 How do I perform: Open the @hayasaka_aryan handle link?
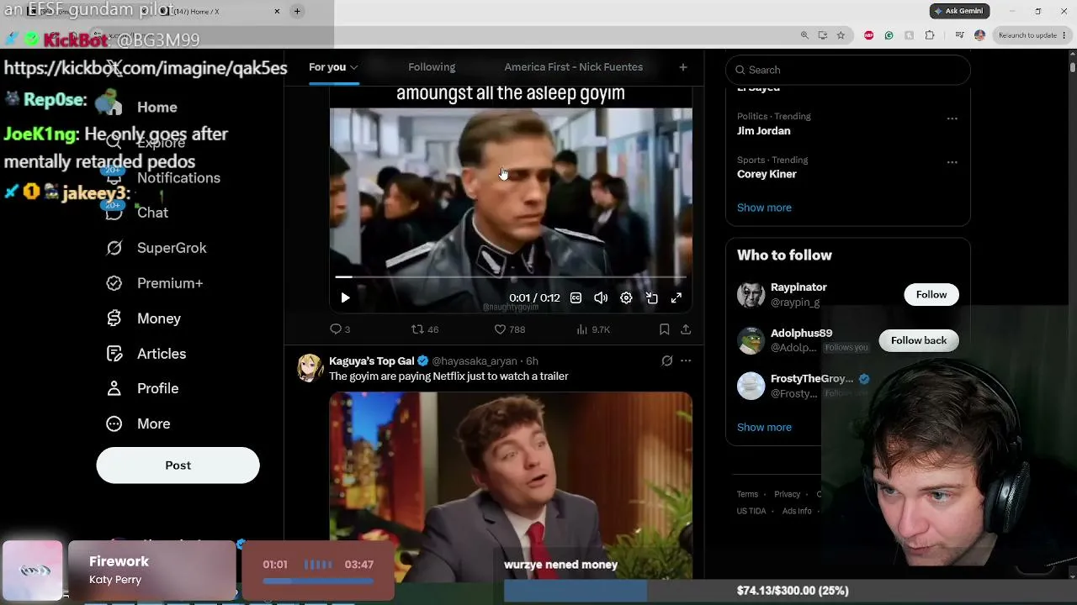(475, 361)
